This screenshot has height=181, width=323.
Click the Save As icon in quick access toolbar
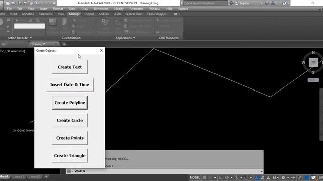coord(25,3)
